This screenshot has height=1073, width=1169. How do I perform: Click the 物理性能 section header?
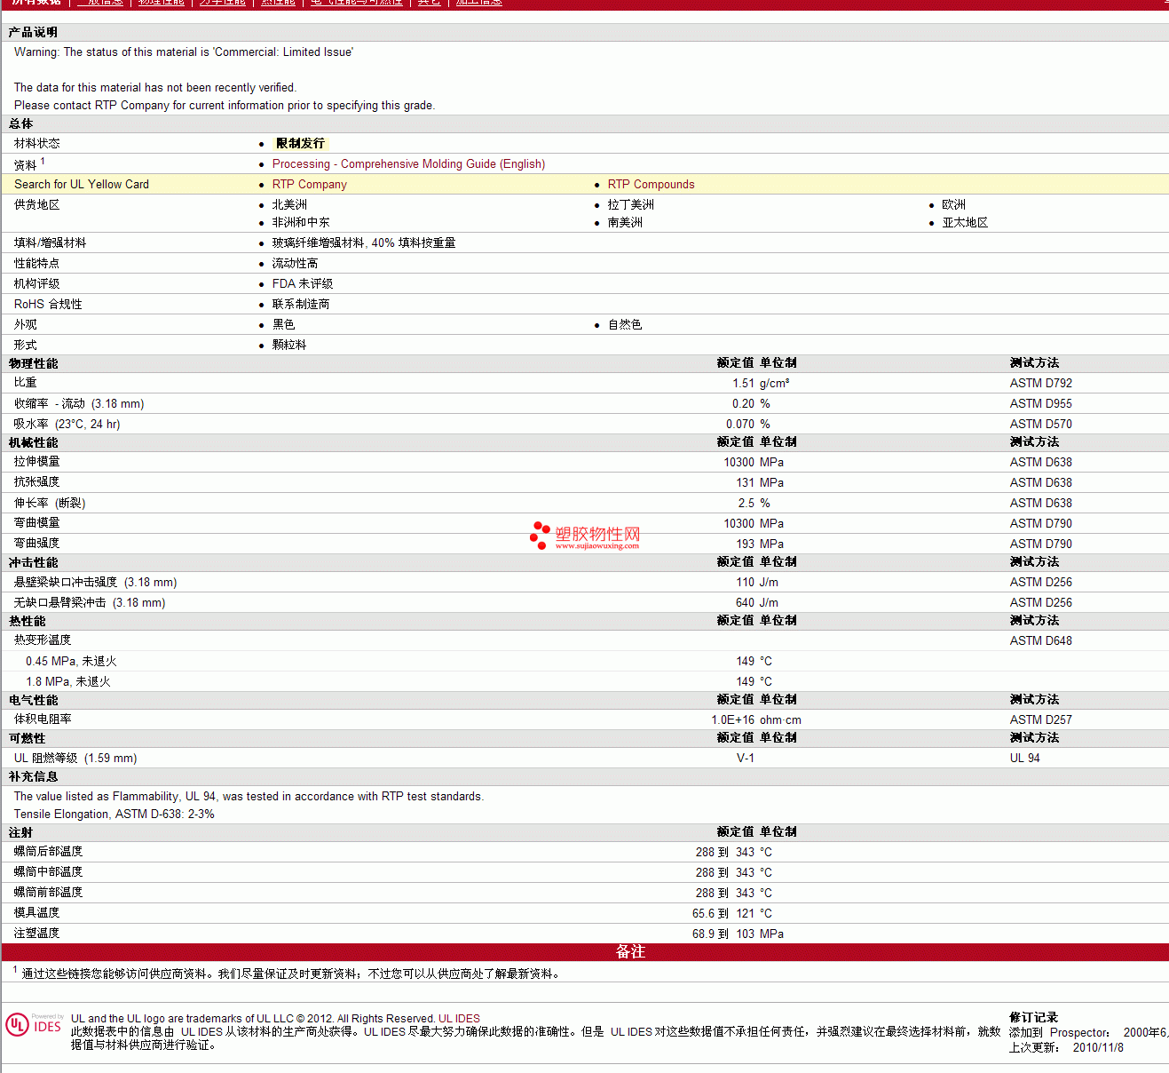pyautogui.click(x=33, y=363)
